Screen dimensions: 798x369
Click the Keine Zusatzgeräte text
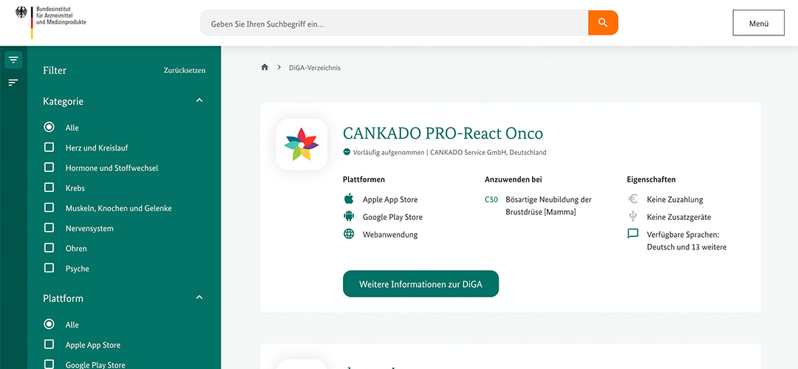tap(679, 217)
